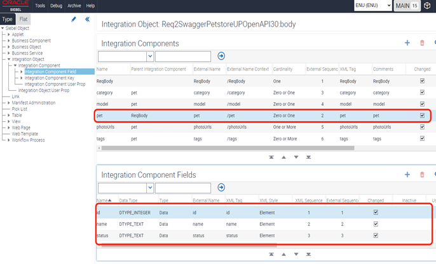Select the Link tree item
The image size is (436, 264).
(15, 96)
